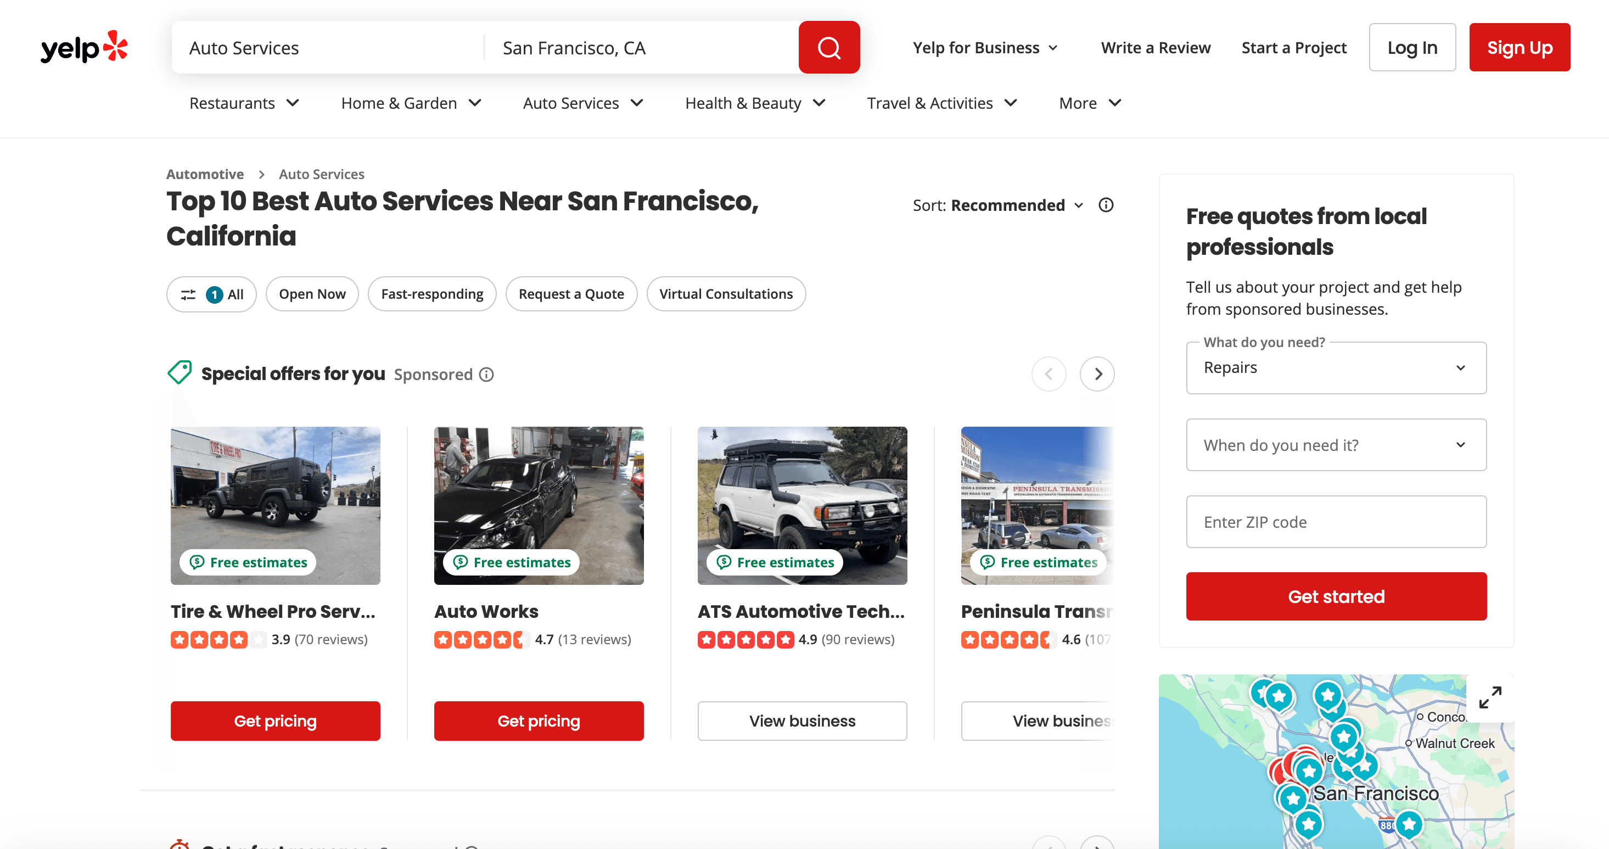This screenshot has height=849, width=1609.
Task: Toggle the Open Now filter
Action: [312, 294]
